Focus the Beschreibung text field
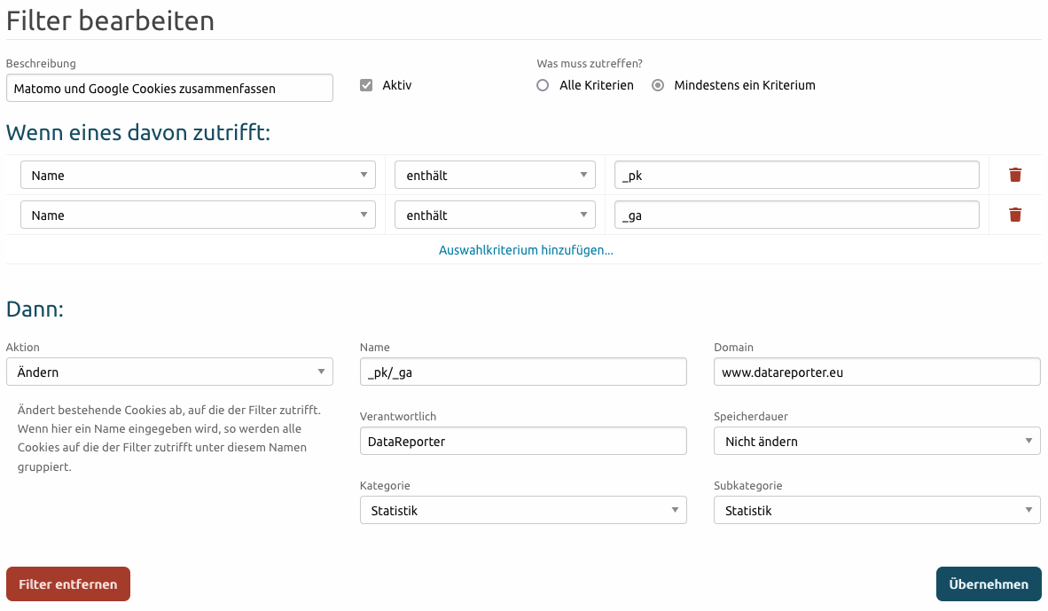 click(x=169, y=89)
